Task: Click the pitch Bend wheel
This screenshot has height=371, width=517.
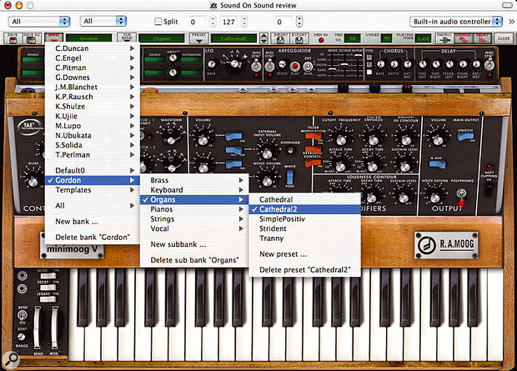Action: pyautogui.click(x=38, y=327)
